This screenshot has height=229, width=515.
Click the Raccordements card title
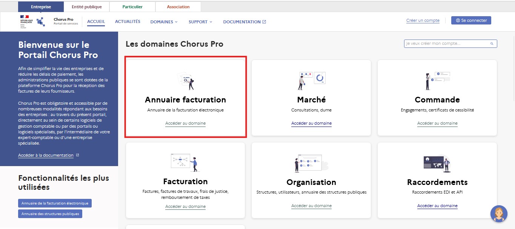(x=437, y=182)
